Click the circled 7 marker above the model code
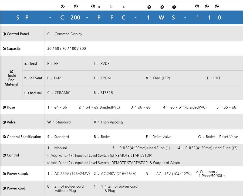The width and height of the screenshot is (243, 196). pyautogui.click(x=197, y=6)
